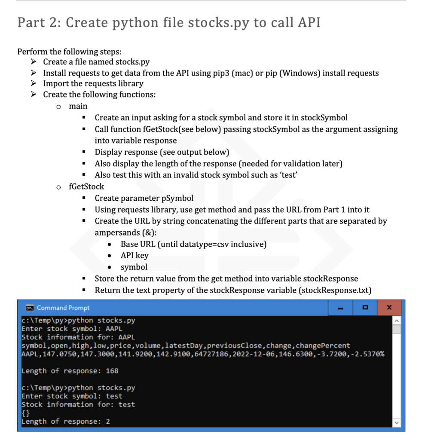Select the arrow bullet beside 'Create a file named stocks.py'
This screenshot has height=440, width=425.
pyautogui.click(x=33, y=62)
